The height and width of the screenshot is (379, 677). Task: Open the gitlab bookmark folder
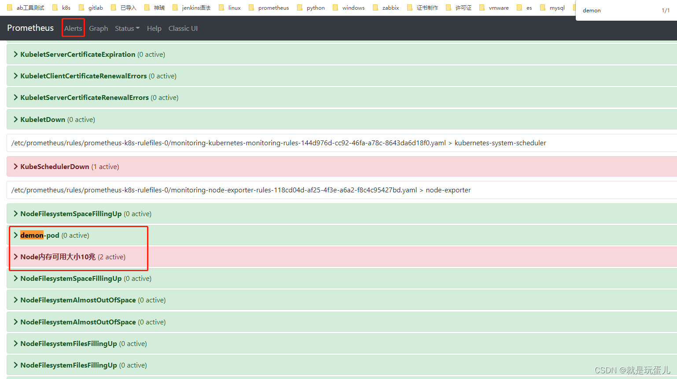[x=91, y=7]
